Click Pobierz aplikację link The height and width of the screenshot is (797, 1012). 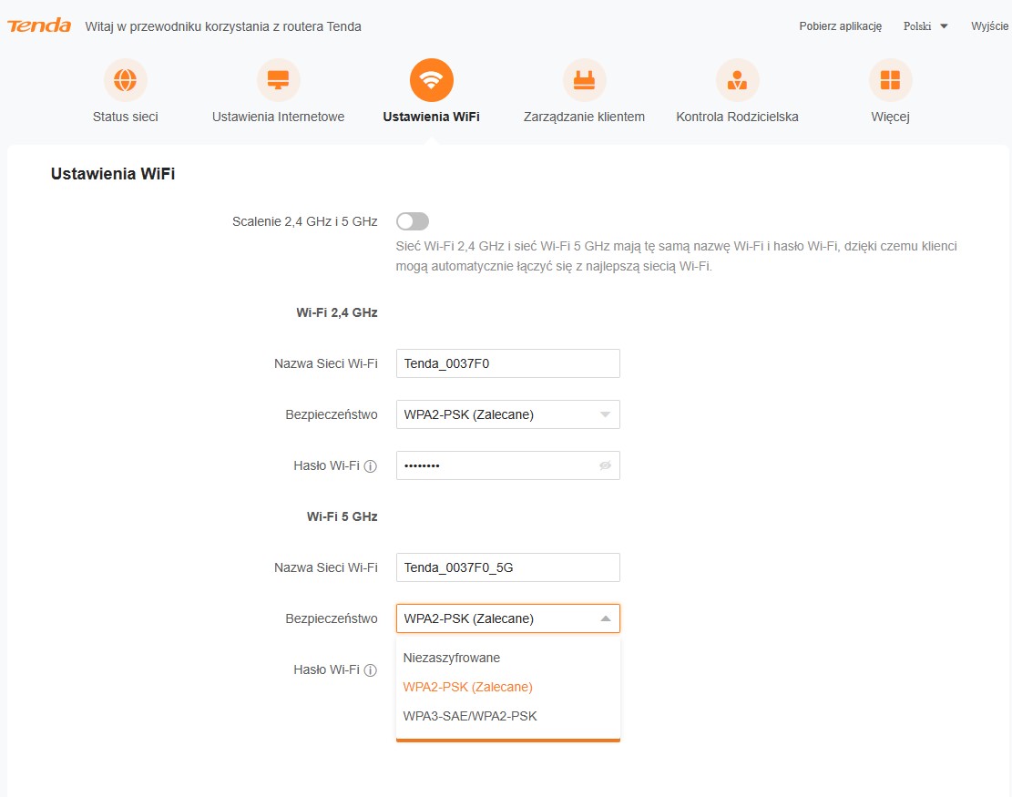click(841, 26)
